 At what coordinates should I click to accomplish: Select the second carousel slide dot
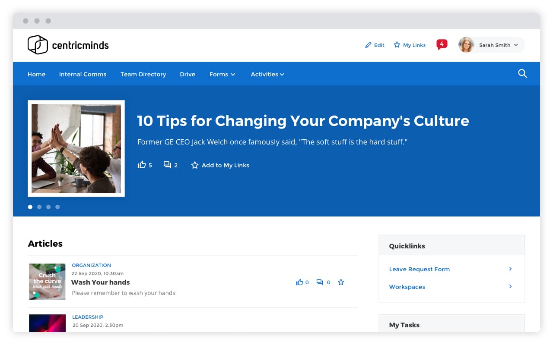39,207
